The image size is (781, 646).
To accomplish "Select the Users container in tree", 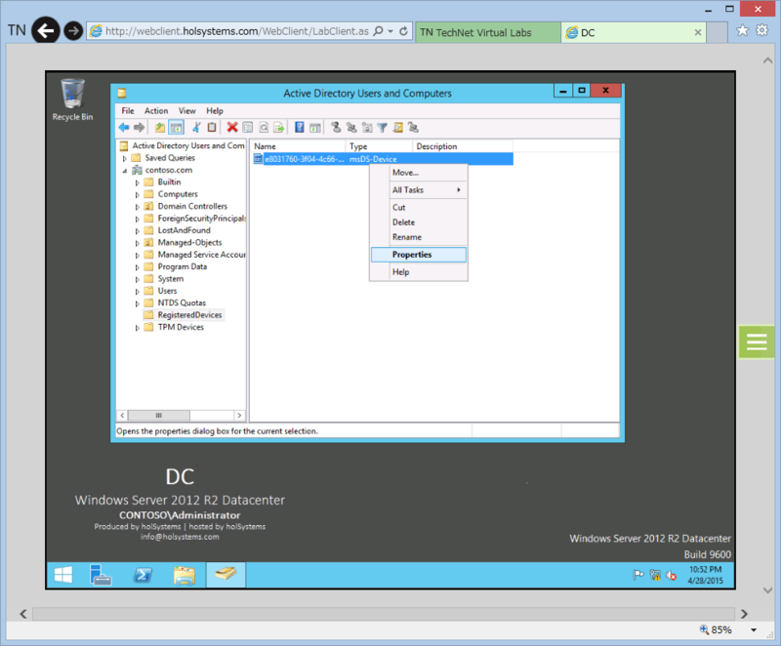I will [167, 291].
